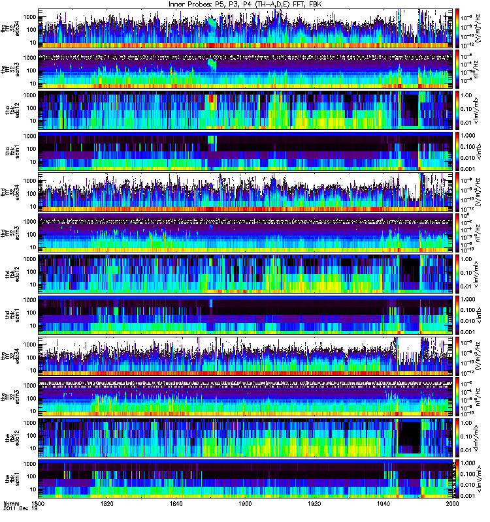
Task: Click the "1820" time axis label
Action: (107, 503)
